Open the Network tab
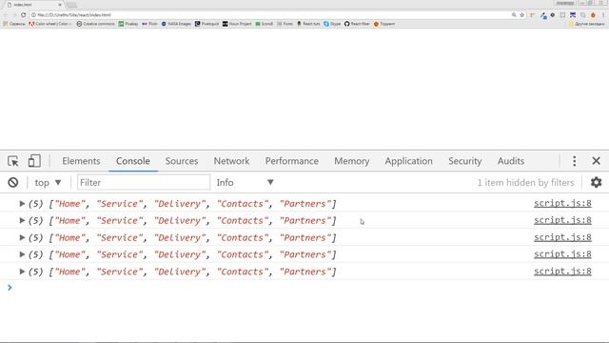 point(231,161)
